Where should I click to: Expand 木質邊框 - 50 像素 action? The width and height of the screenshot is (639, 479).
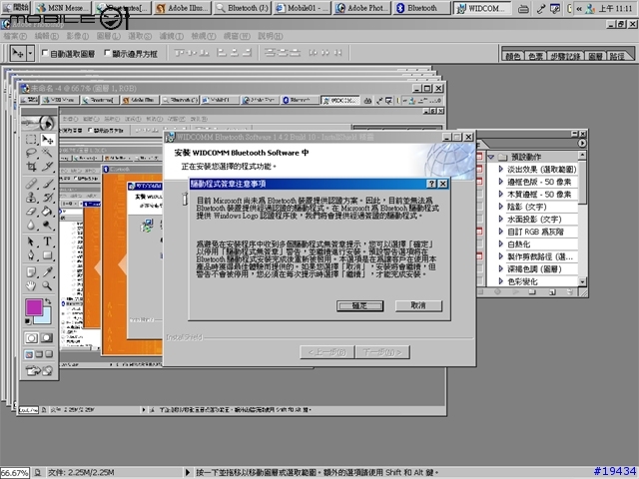point(501,194)
